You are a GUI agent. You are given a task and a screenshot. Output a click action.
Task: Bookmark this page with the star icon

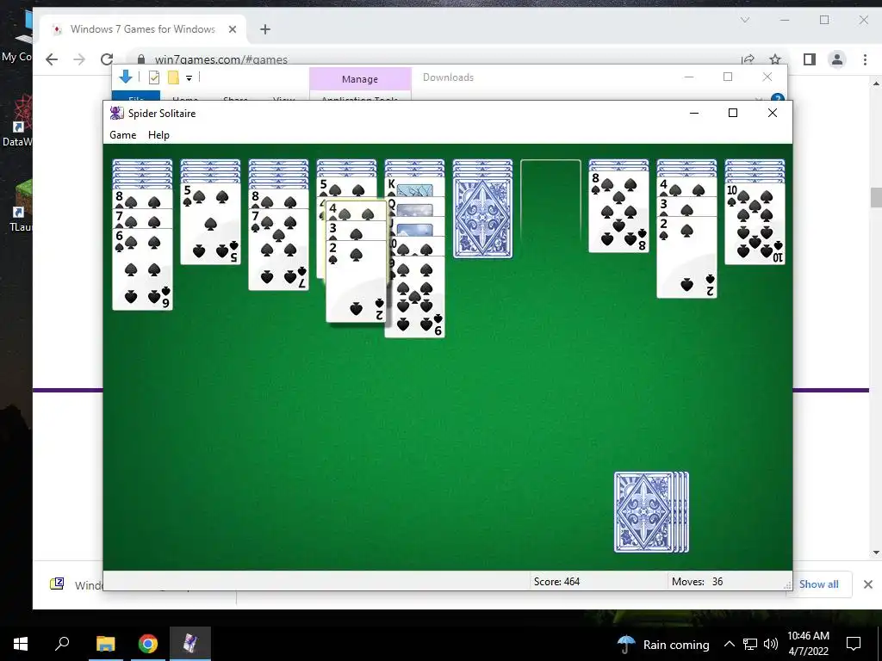coord(775,59)
